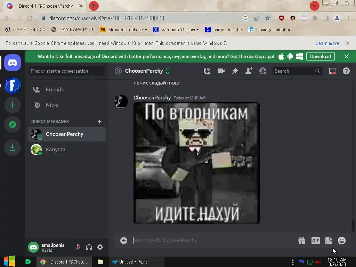Screen dimensions: 356x267
Task: Click the Message @ChoosenPerchy text box
Action: tap(213, 241)
